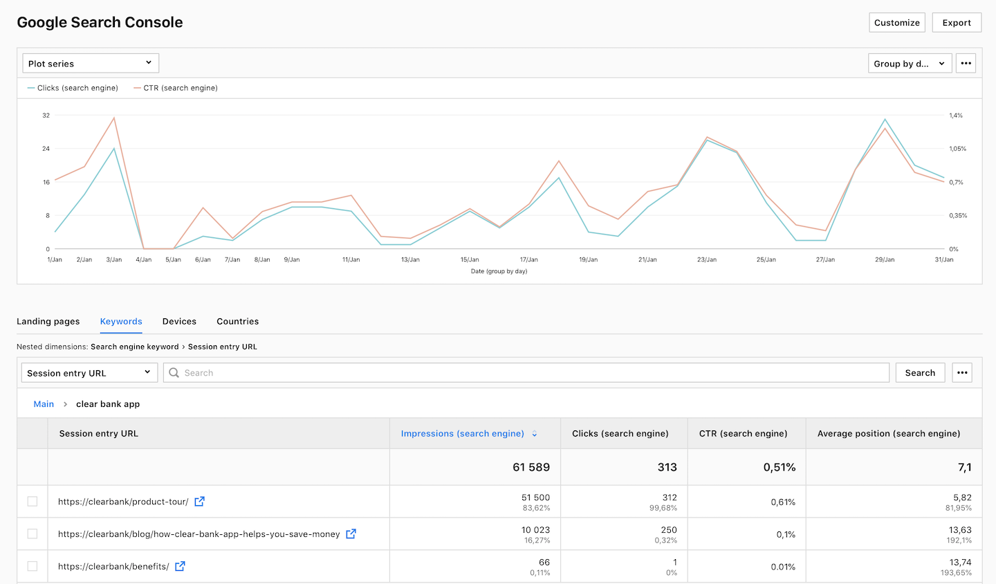Click the Search button

click(920, 373)
